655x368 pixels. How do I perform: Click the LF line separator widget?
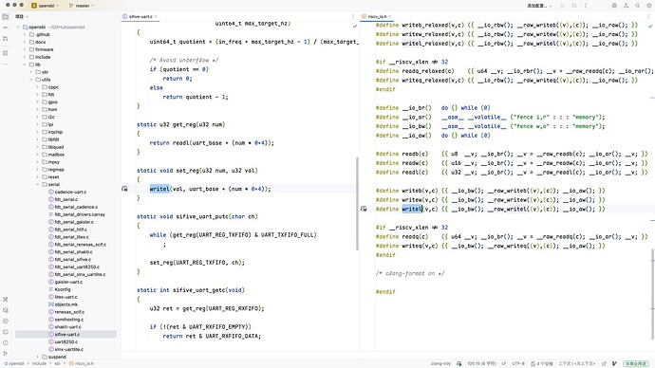click(x=504, y=364)
